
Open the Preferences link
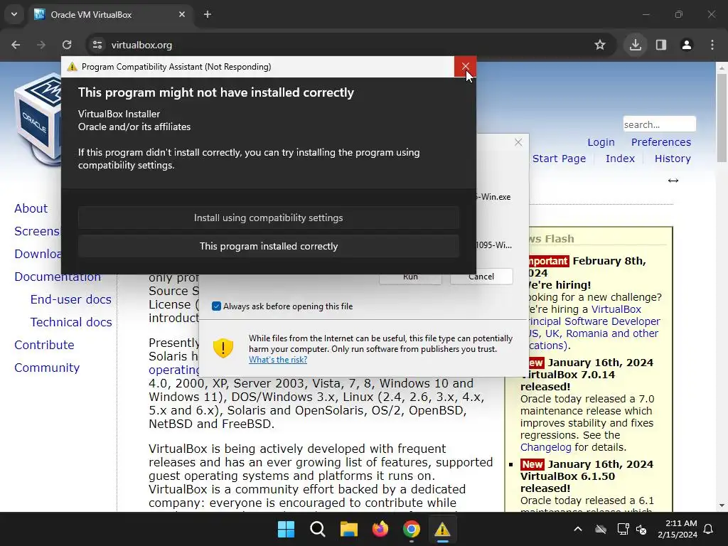click(660, 142)
